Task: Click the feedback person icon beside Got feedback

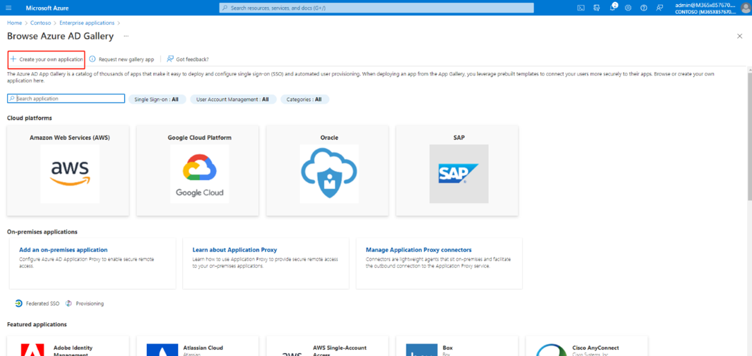Action: (170, 59)
